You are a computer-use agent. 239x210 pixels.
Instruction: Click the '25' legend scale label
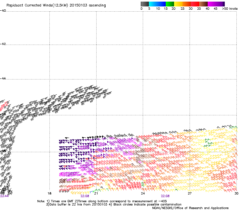tap(182, 9)
